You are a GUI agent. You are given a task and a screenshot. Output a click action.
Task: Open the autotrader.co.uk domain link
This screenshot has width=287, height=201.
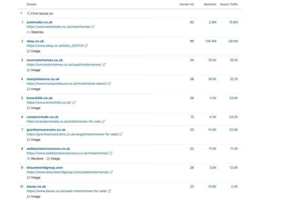(x=39, y=22)
